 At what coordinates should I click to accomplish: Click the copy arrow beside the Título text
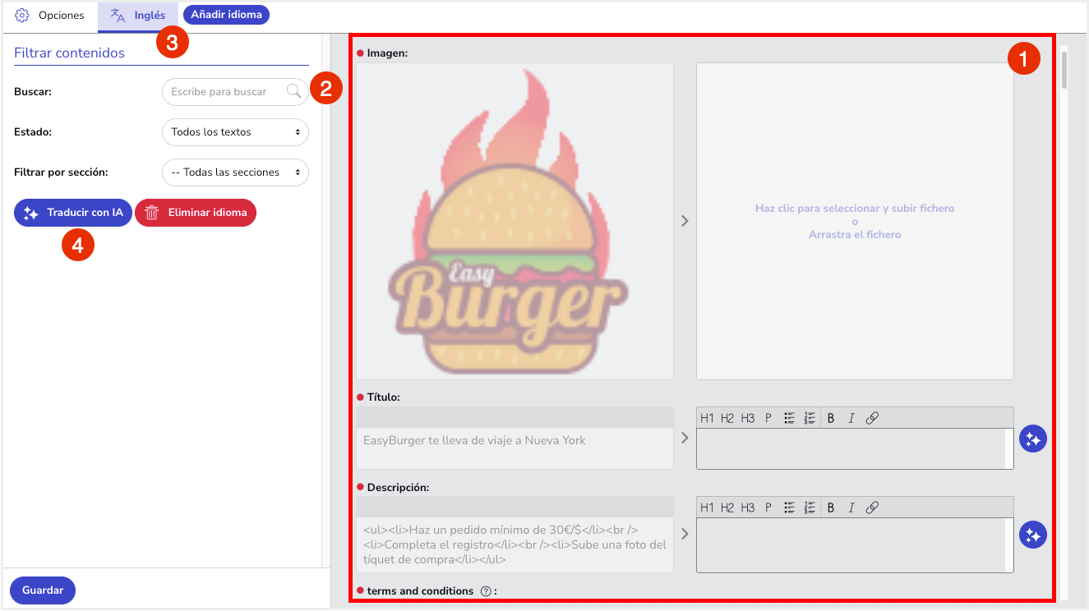click(685, 438)
